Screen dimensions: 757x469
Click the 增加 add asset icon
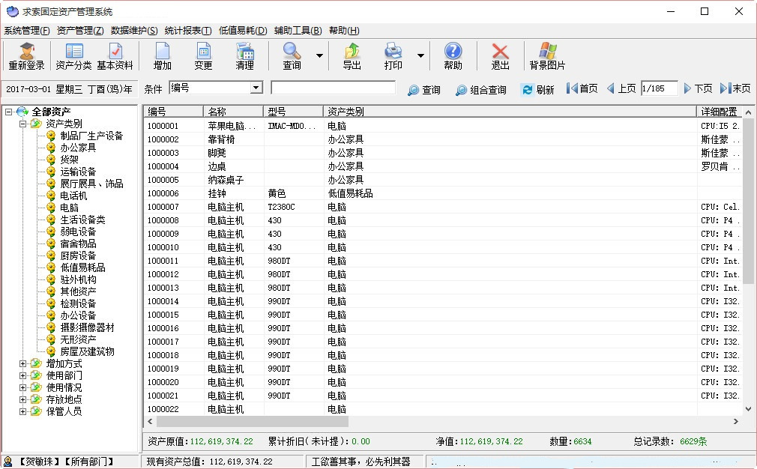(x=162, y=55)
